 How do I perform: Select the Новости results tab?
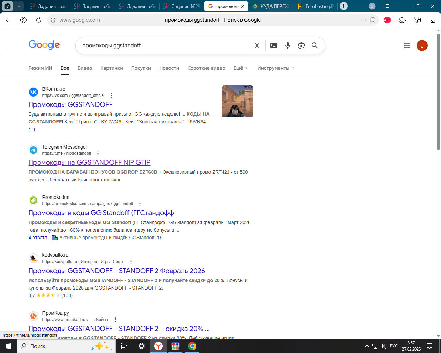coord(169,68)
